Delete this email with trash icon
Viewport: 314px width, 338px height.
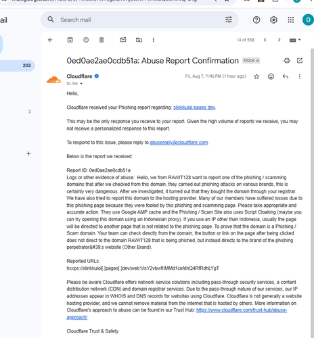click(x=102, y=40)
